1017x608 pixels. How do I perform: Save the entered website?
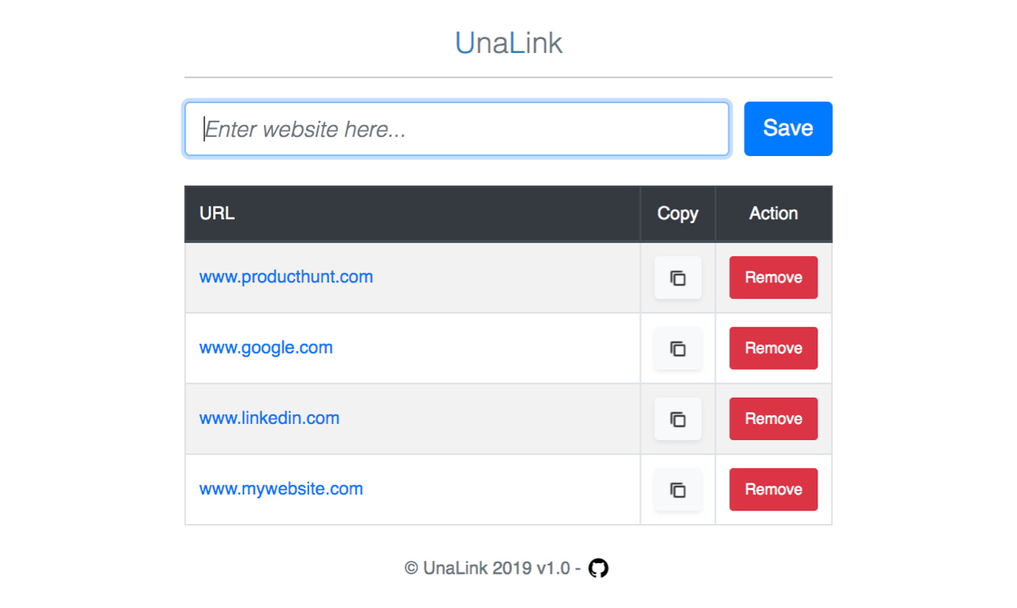pos(787,128)
